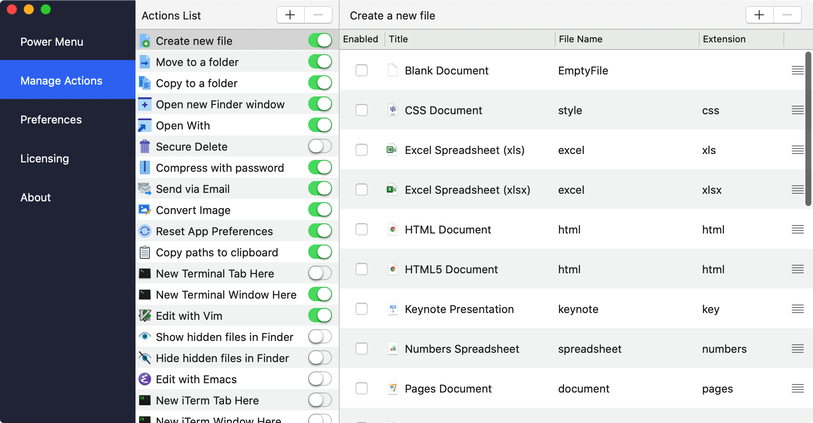Add a new file template with plus
This screenshot has width=813, height=423.
click(x=760, y=15)
